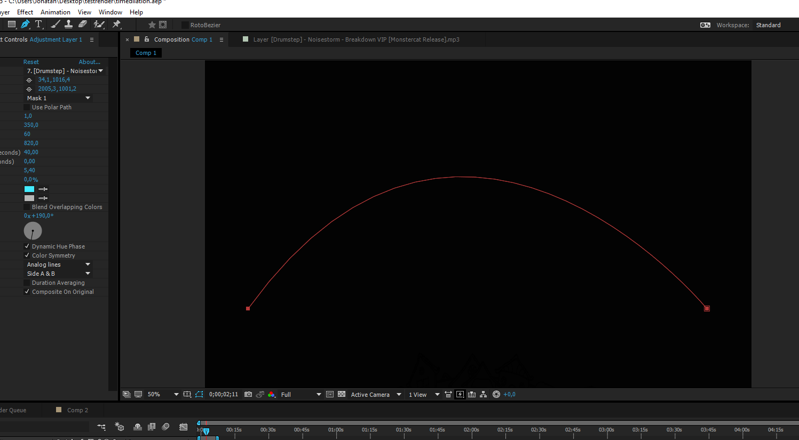Select the Pen tool in toolbar
Image resolution: width=799 pixels, height=440 pixels.
(25, 25)
